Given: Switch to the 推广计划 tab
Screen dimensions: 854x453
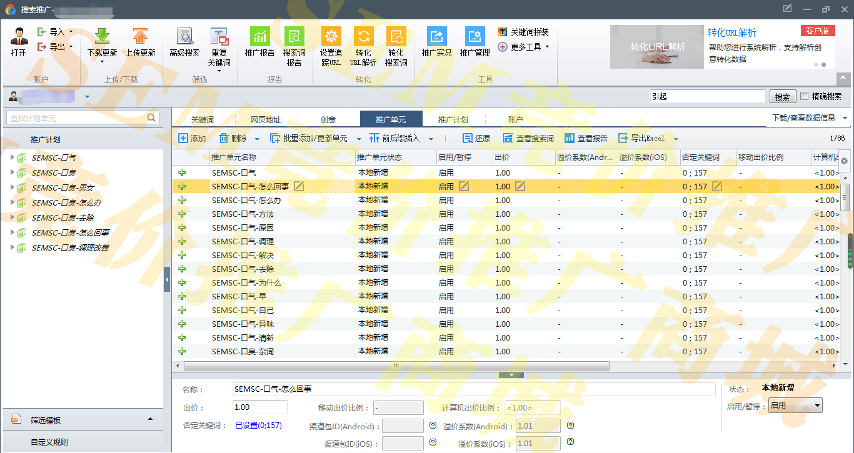Looking at the screenshot, I should pyautogui.click(x=453, y=119).
